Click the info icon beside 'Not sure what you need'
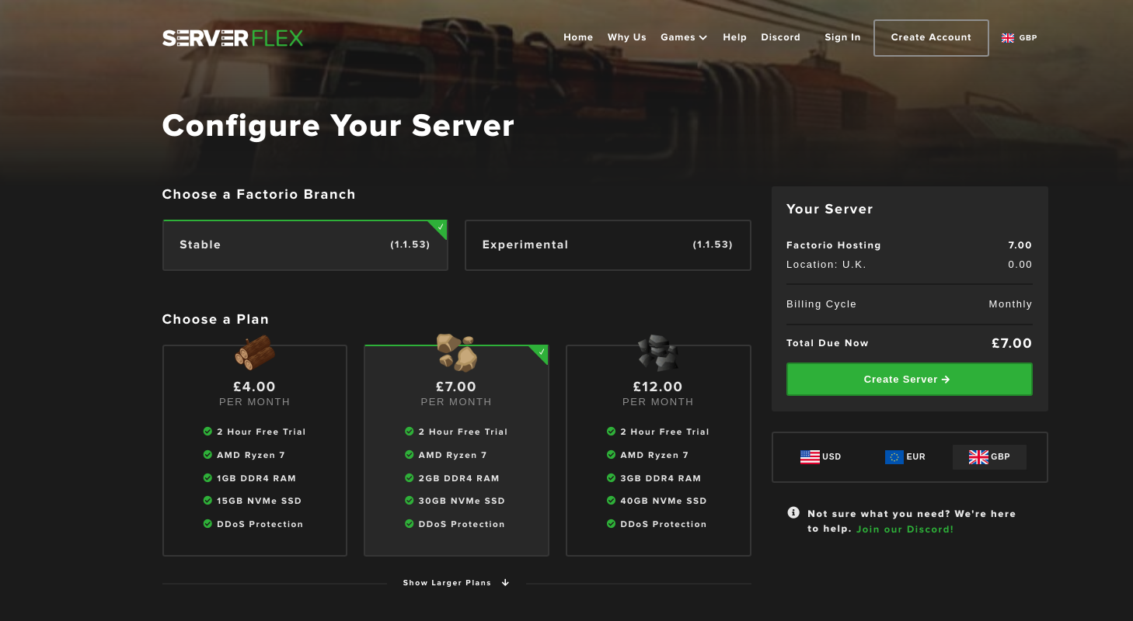The width and height of the screenshot is (1133, 621). [793, 512]
